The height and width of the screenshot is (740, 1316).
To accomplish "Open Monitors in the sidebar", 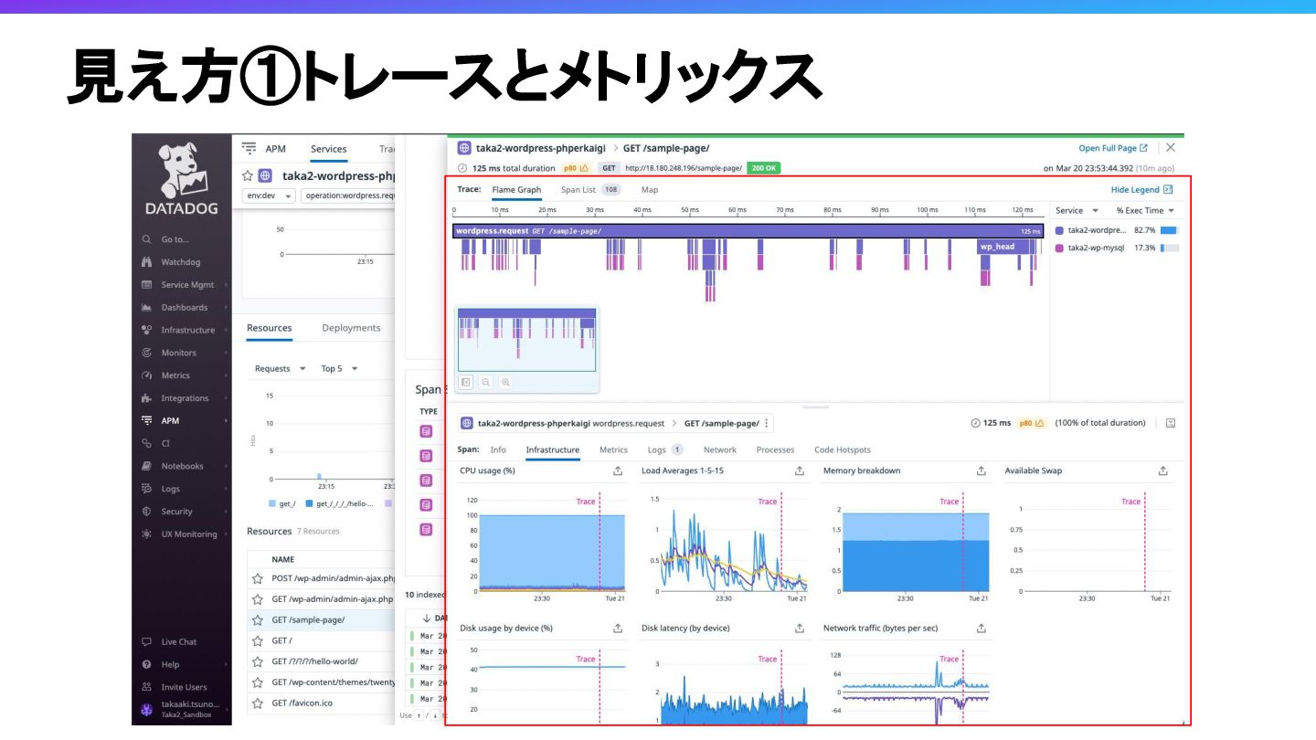I will click(178, 353).
